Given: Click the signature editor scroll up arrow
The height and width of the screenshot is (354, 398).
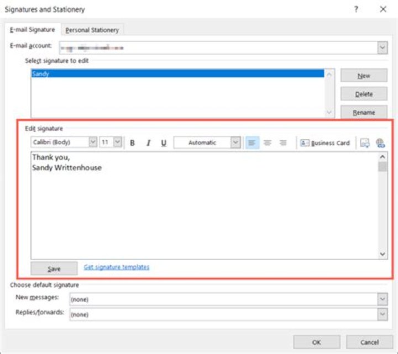Looking at the screenshot, I should 383,157.
